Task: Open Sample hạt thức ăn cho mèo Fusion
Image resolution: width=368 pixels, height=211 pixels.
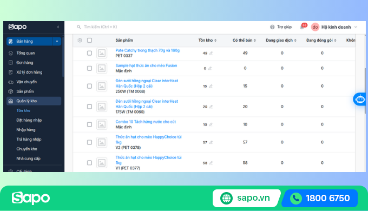Action: (x=146, y=65)
